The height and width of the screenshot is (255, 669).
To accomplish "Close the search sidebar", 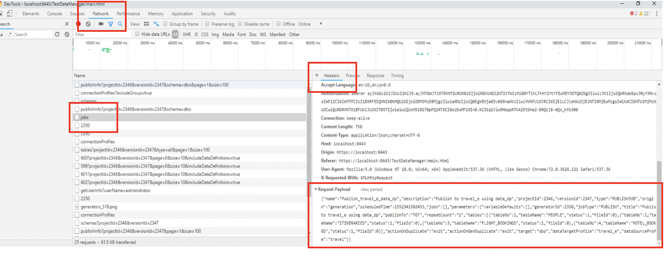I will click(x=67, y=24).
